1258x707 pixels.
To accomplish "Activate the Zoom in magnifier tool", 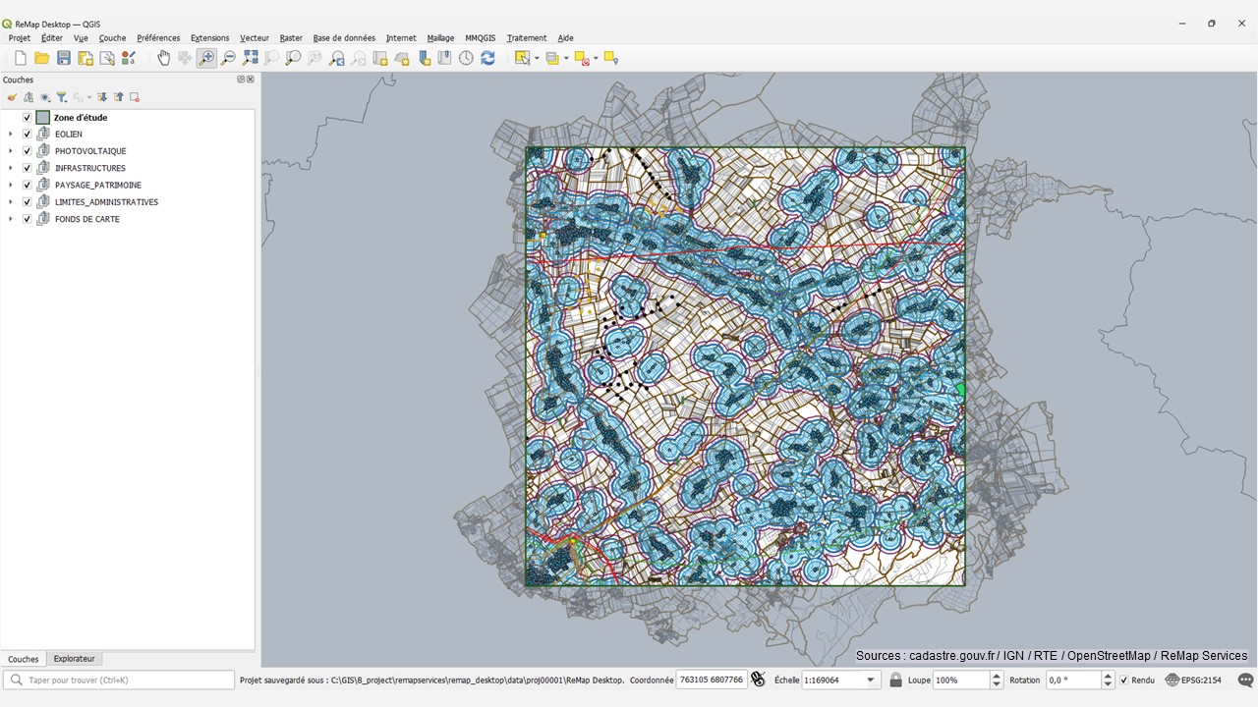I will pyautogui.click(x=206, y=59).
